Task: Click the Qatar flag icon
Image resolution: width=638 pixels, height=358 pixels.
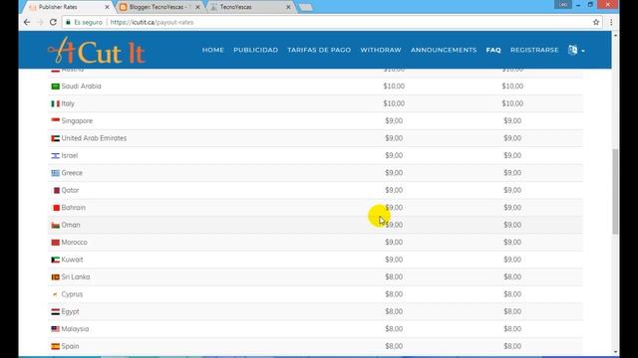Action: (56, 190)
